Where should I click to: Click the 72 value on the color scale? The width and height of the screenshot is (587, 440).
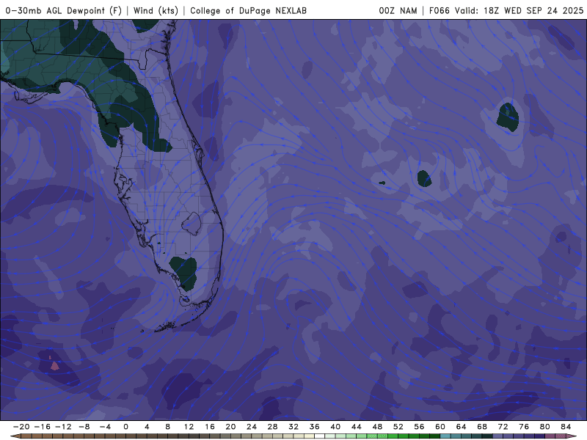[x=503, y=427]
